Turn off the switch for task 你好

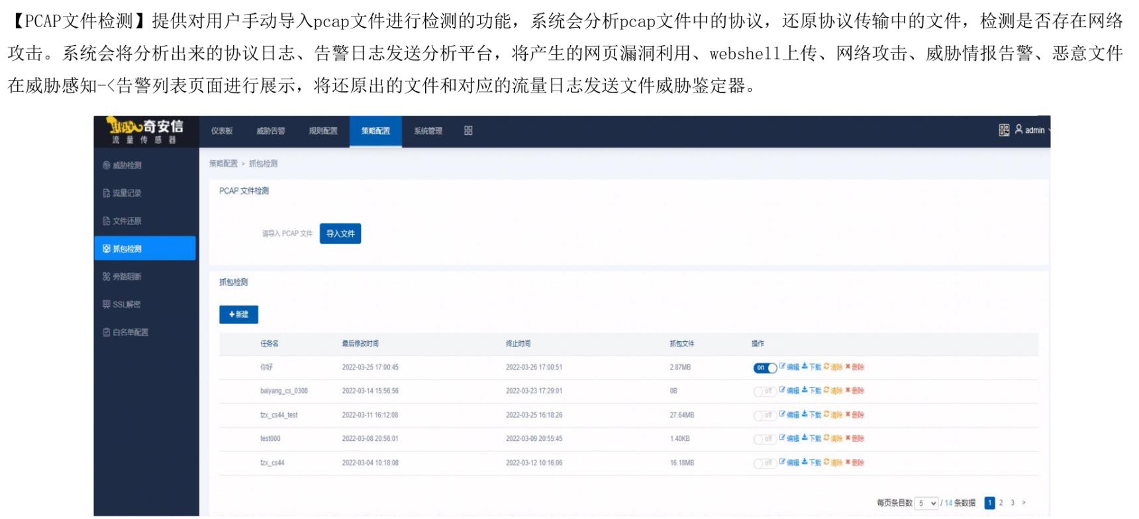(x=764, y=368)
